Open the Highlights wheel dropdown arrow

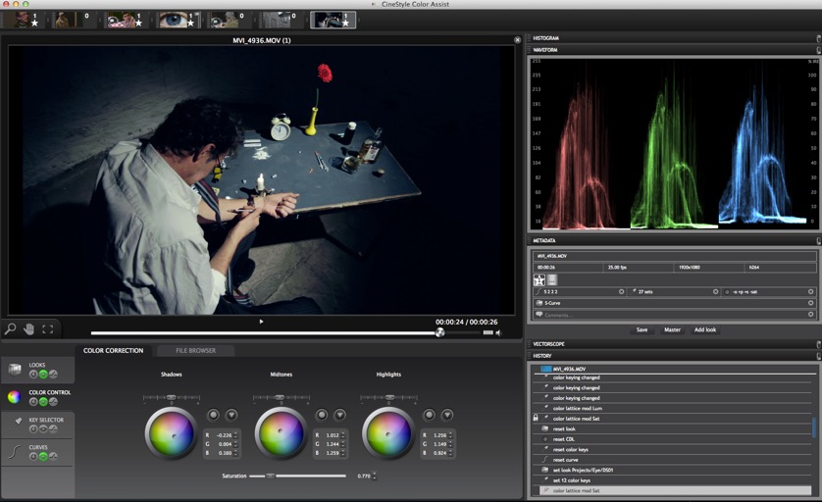pos(447,415)
